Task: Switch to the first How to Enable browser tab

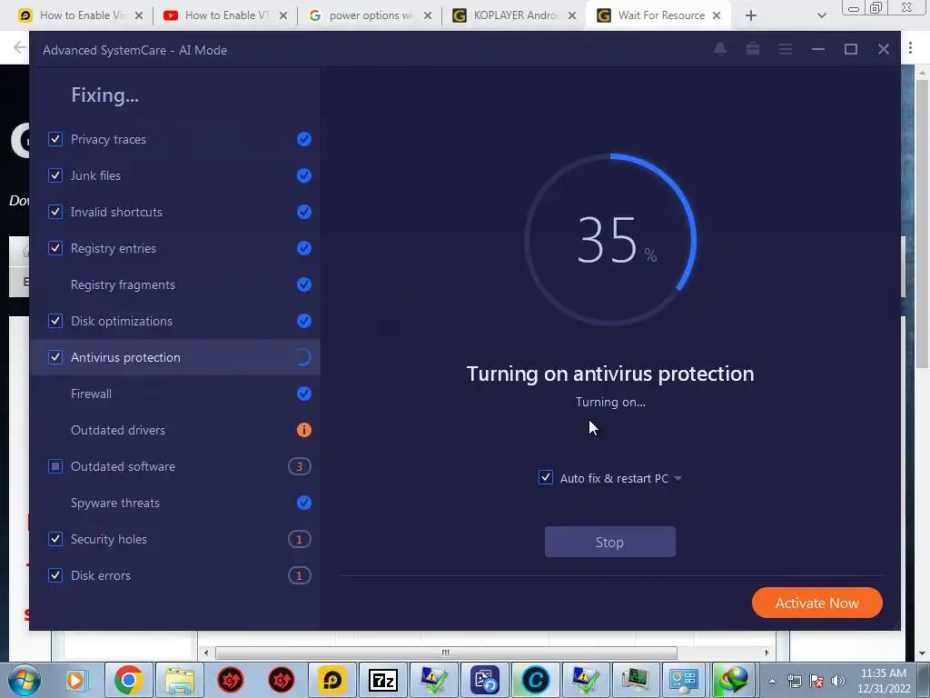Action: 82,15
